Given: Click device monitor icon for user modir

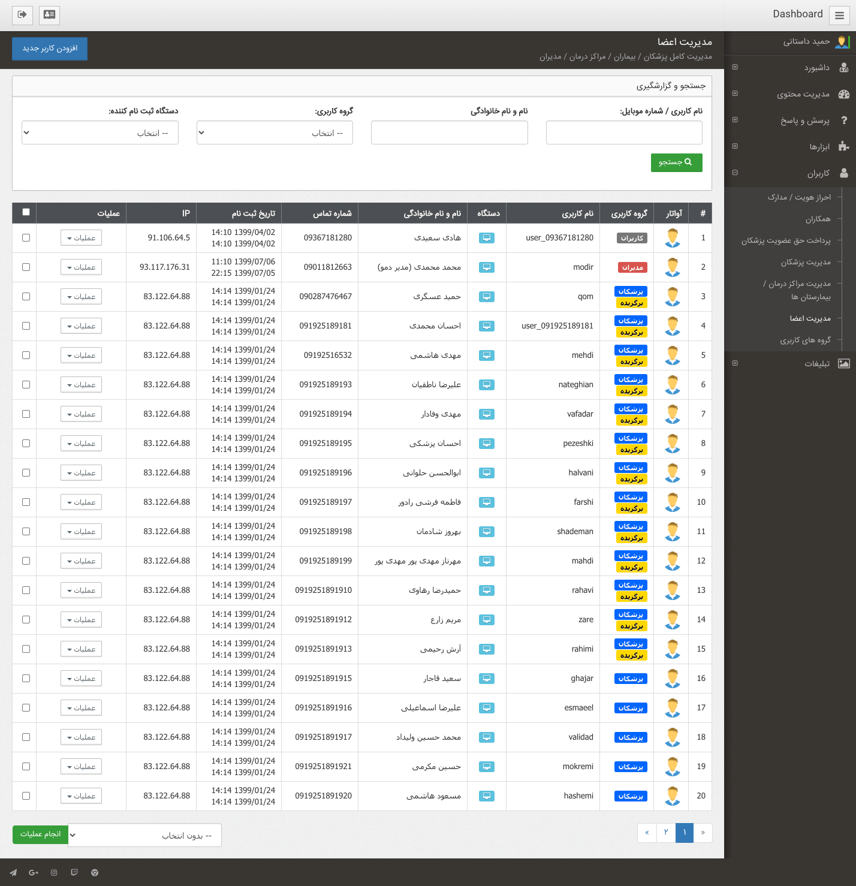Looking at the screenshot, I should (x=487, y=267).
